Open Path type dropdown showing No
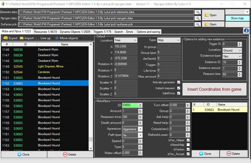 point(132,135)
